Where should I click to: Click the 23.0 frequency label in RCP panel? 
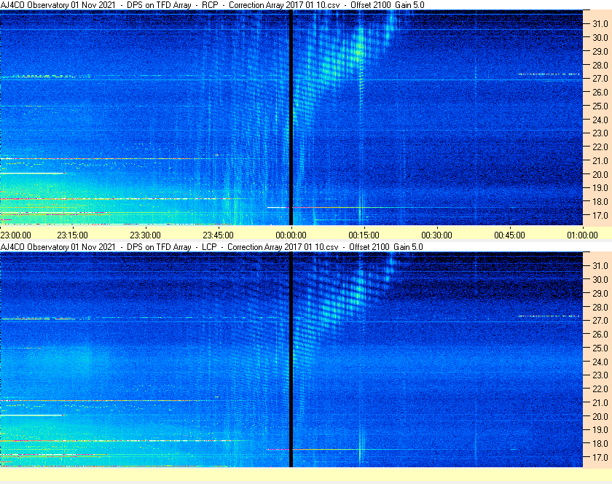click(600, 133)
